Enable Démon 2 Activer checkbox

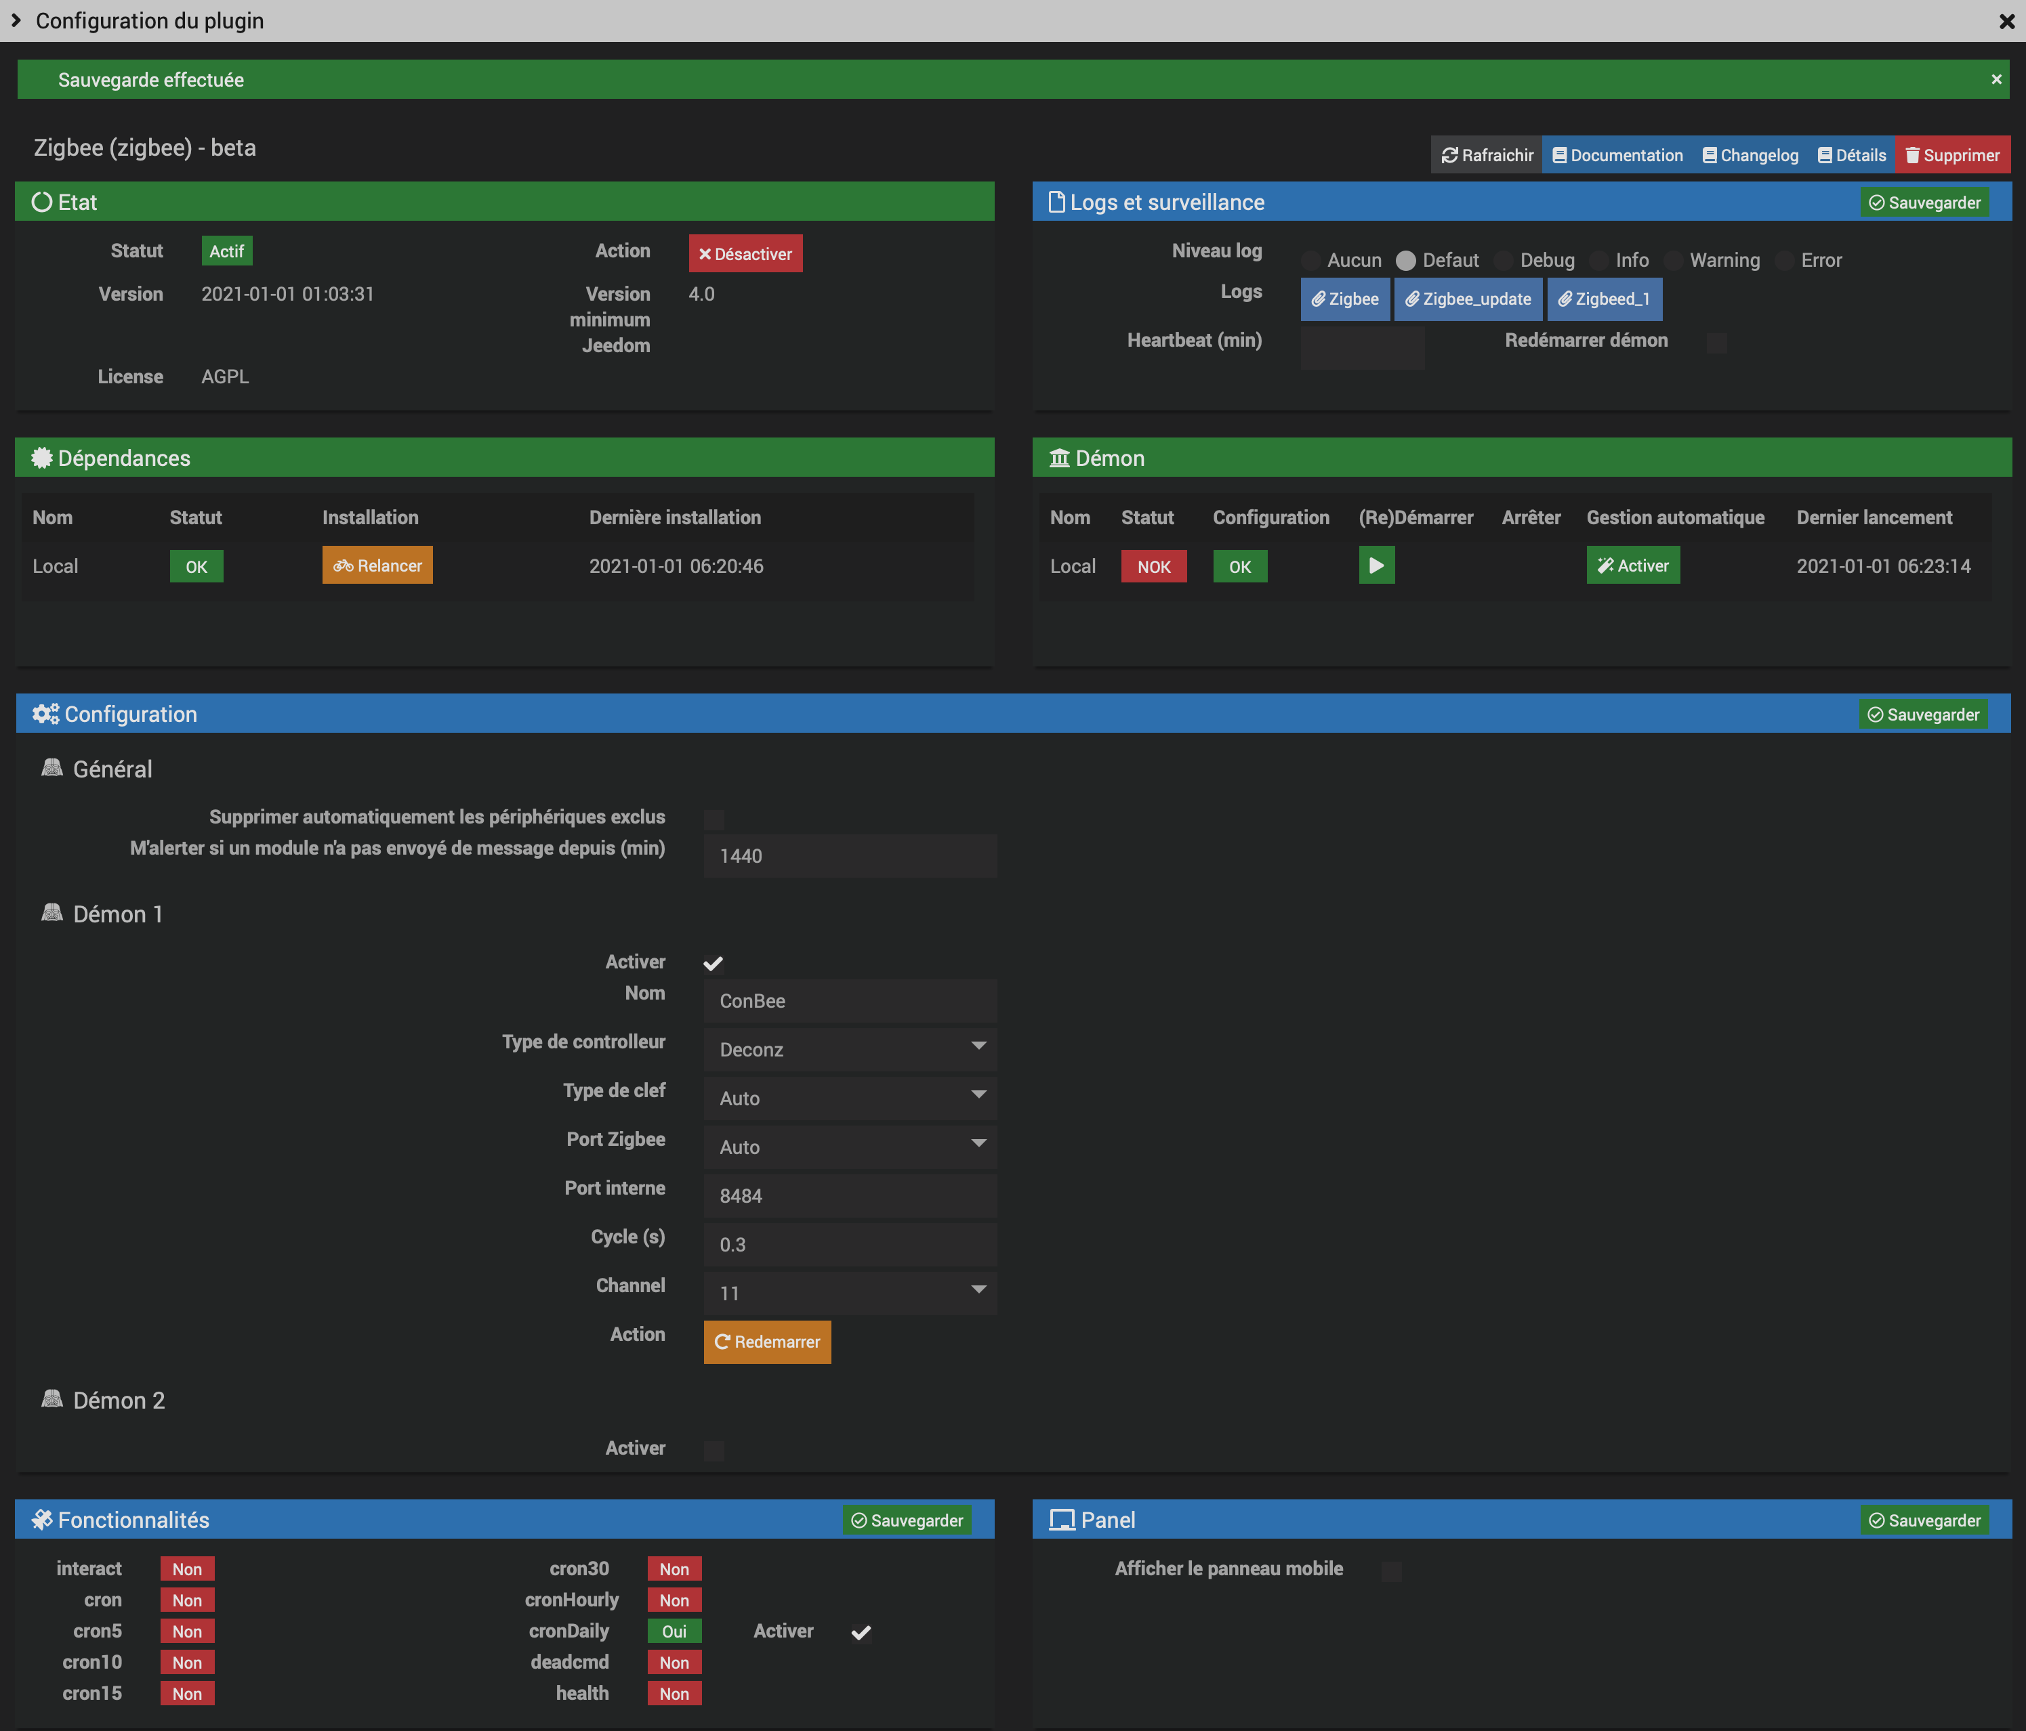pos(714,1451)
